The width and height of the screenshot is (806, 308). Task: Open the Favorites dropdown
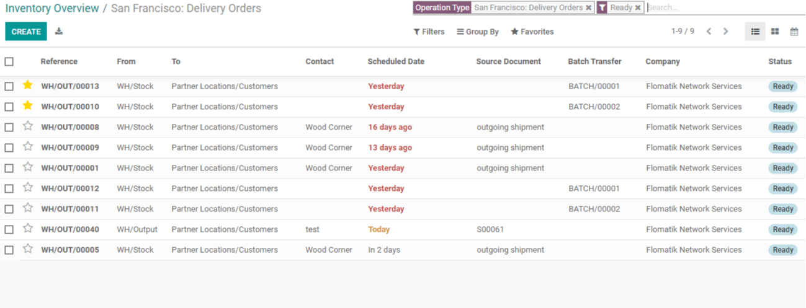[532, 32]
